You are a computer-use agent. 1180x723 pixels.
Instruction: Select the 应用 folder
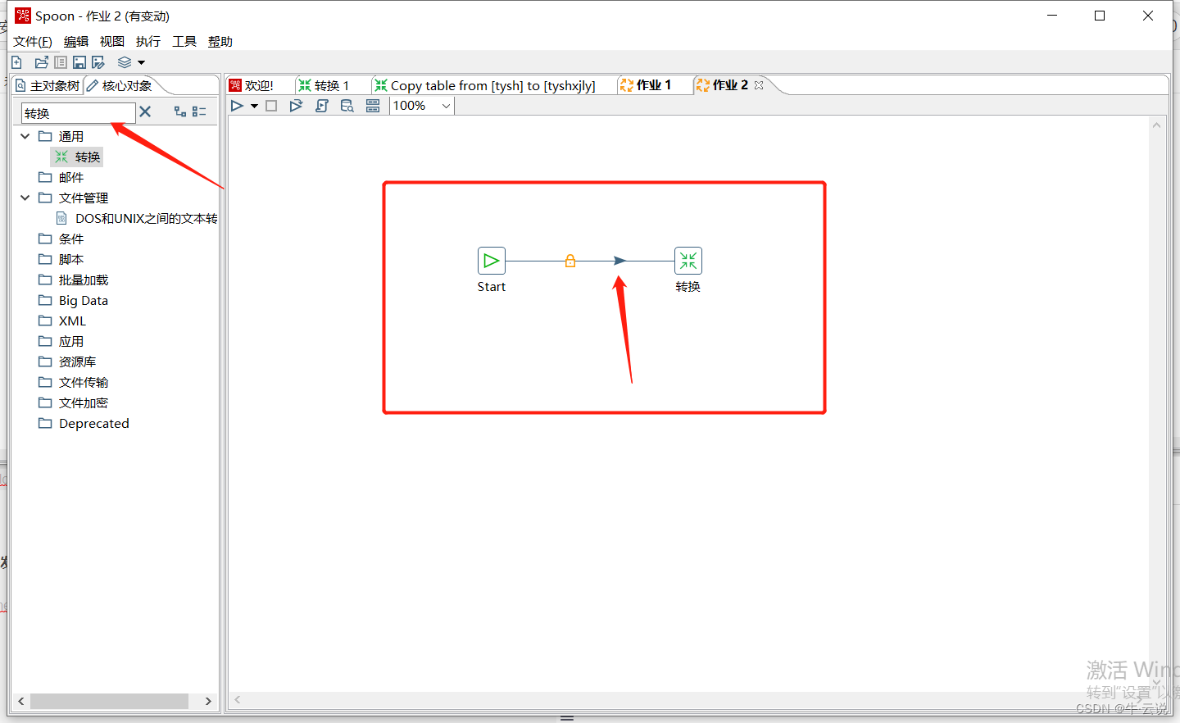61,341
